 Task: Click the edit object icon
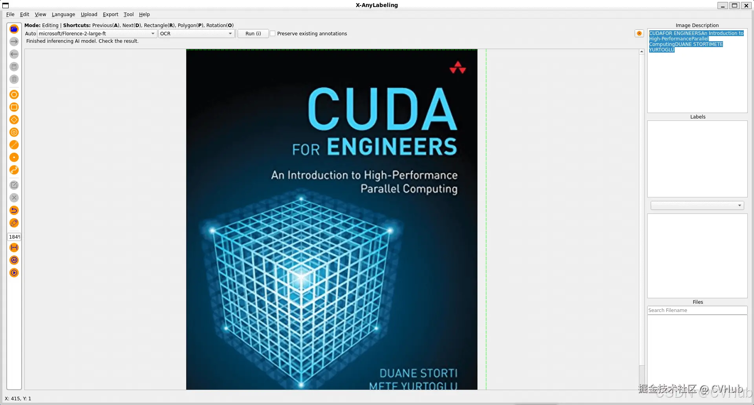(14, 185)
